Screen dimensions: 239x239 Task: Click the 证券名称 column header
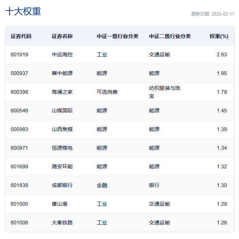pyautogui.click(x=62, y=36)
